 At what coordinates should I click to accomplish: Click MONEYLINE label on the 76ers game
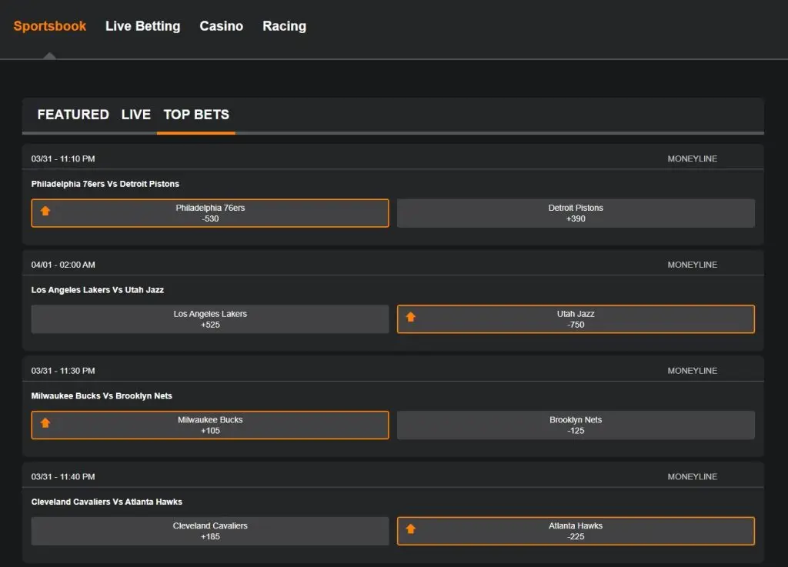tap(692, 158)
